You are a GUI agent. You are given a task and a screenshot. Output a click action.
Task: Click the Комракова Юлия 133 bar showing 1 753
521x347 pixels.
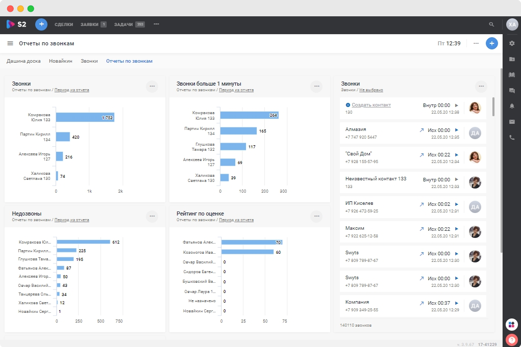click(85, 117)
